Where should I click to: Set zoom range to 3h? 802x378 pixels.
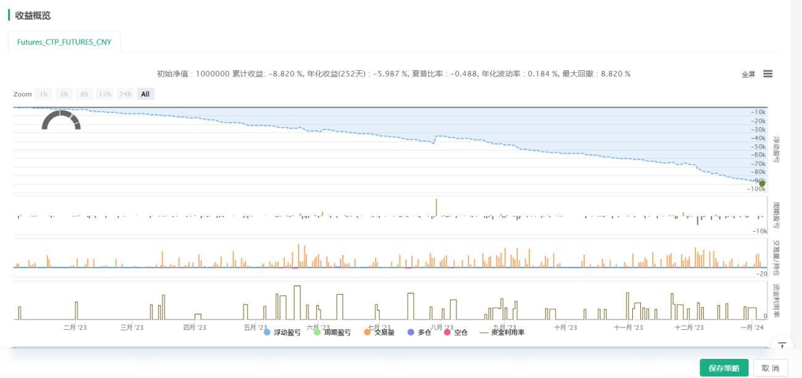64,94
